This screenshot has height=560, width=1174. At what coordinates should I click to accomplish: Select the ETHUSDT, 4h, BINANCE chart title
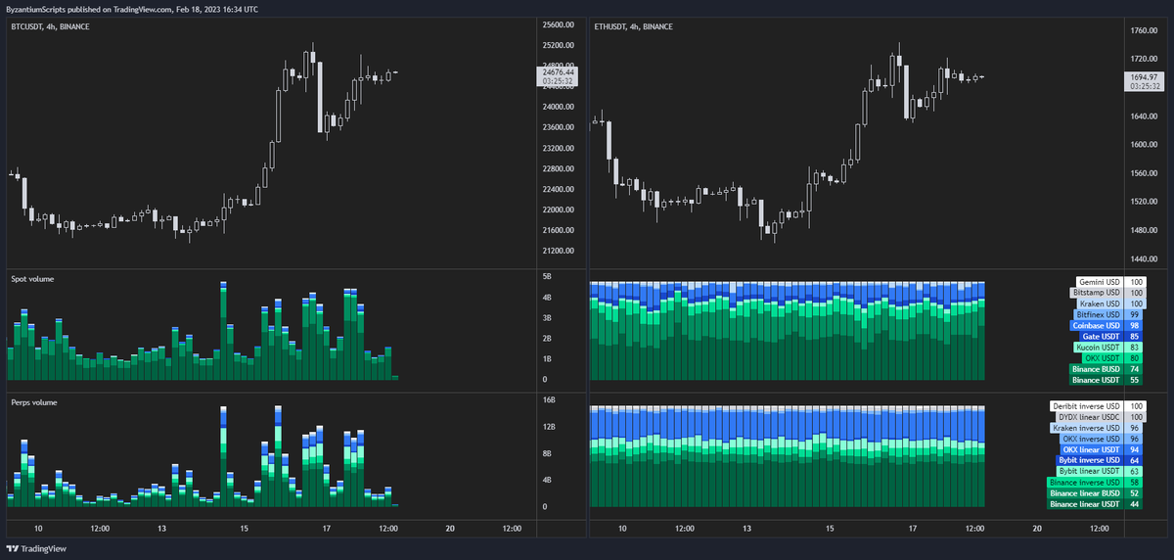633,26
